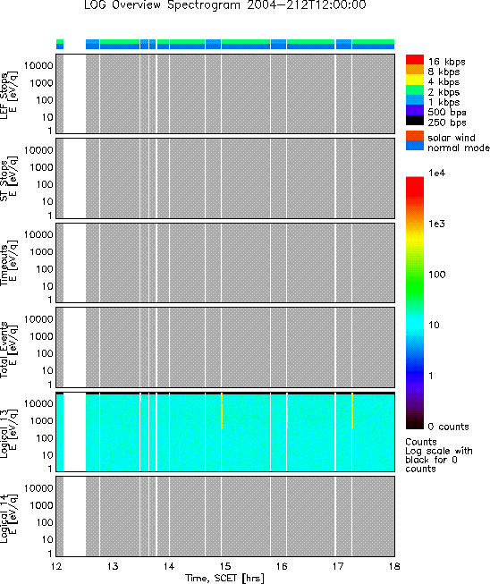
Task: Click the '16 kbps' legend text
Action: point(446,62)
